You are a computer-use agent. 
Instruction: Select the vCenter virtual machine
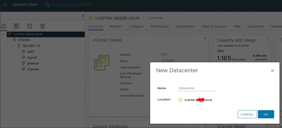(x=33, y=69)
